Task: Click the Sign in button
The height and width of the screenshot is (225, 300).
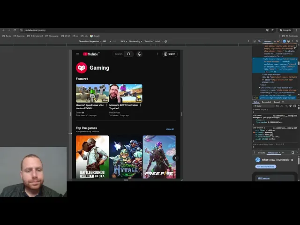Action: pos(170,54)
